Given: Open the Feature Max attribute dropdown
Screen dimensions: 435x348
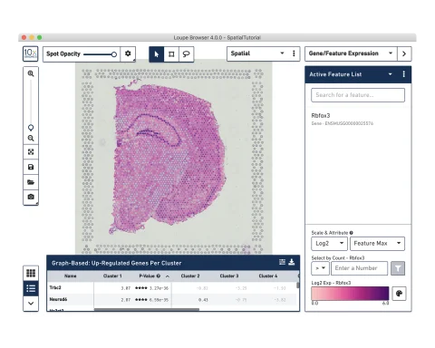Looking at the screenshot, I should [377, 244].
